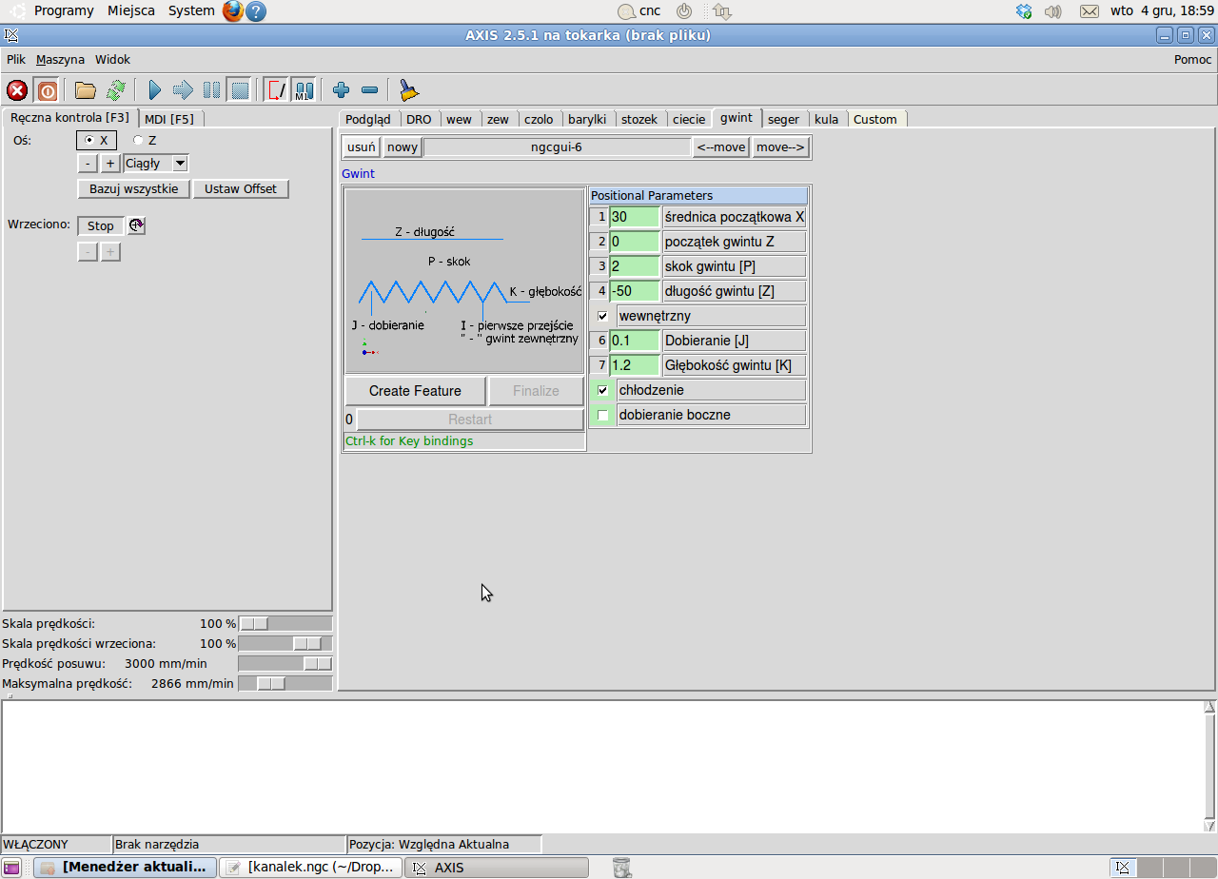Click Ustaw Offset button
Screen dimensions: 1218x879
point(241,188)
